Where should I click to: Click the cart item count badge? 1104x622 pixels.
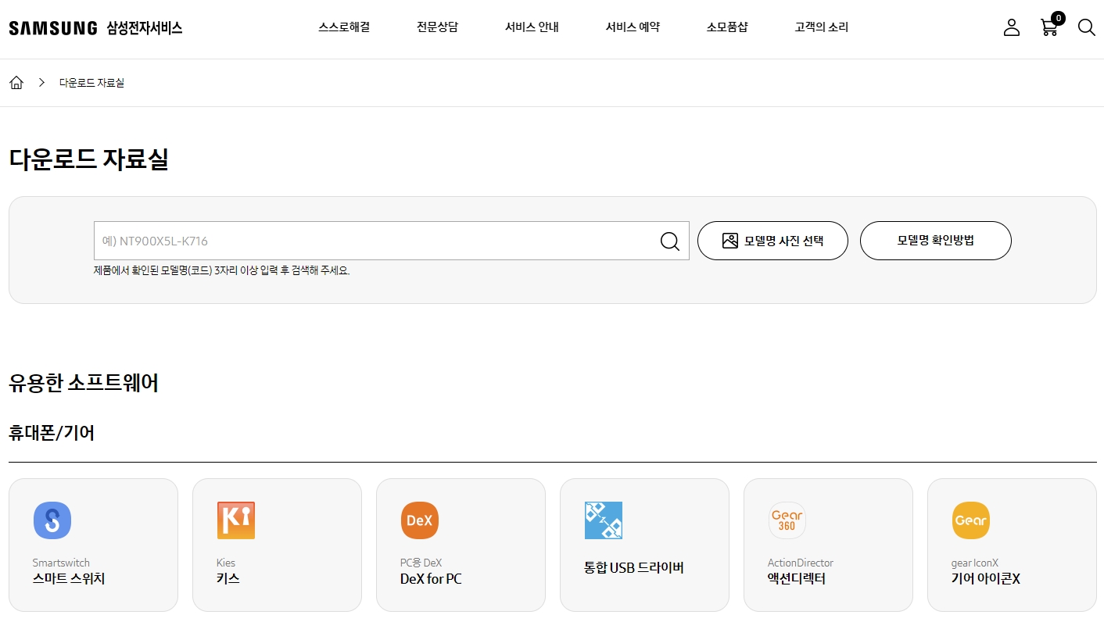pos(1058,18)
